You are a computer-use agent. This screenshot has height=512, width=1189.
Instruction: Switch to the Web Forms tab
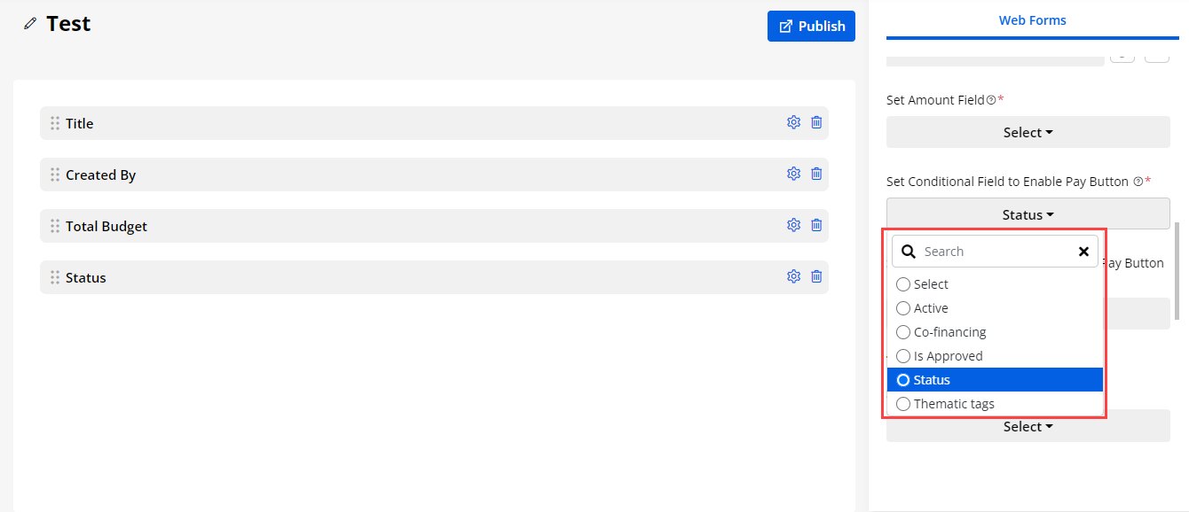pyautogui.click(x=1032, y=20)
